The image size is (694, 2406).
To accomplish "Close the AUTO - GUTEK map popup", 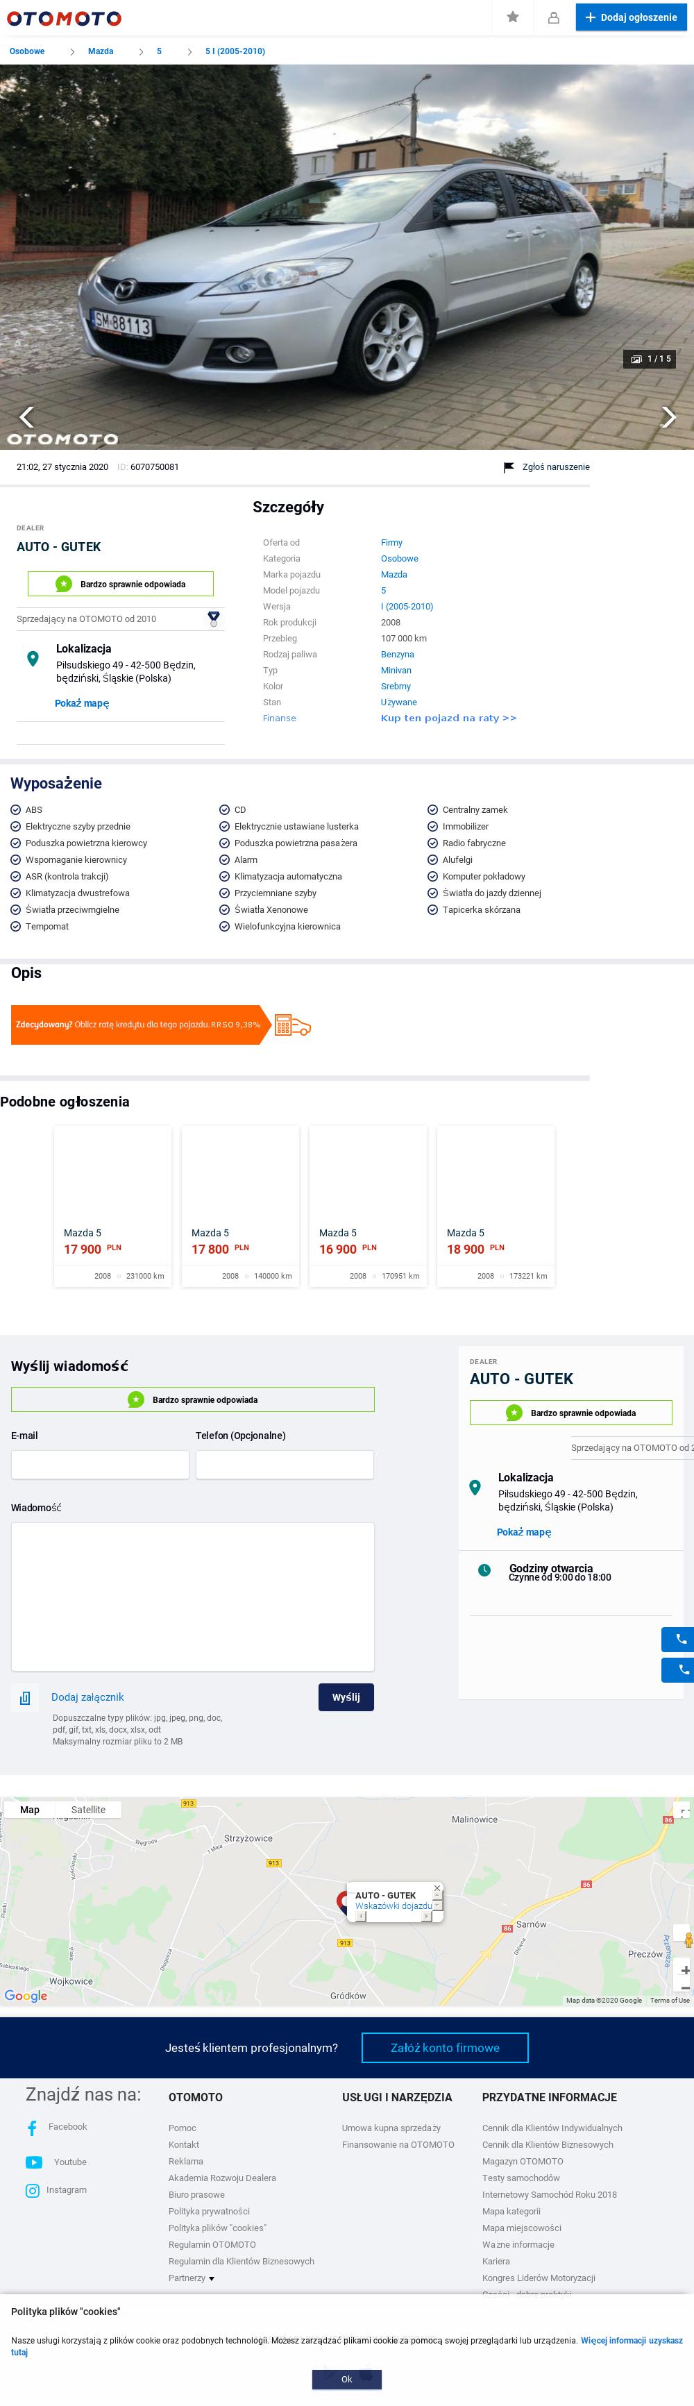I will [437, 1887].
